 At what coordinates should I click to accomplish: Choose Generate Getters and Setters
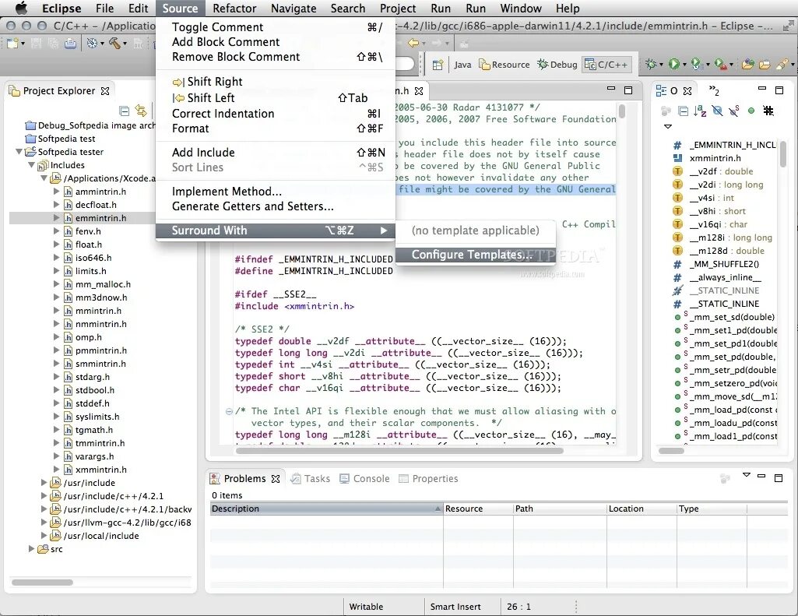pyautogui.click(x=276, y=206)
